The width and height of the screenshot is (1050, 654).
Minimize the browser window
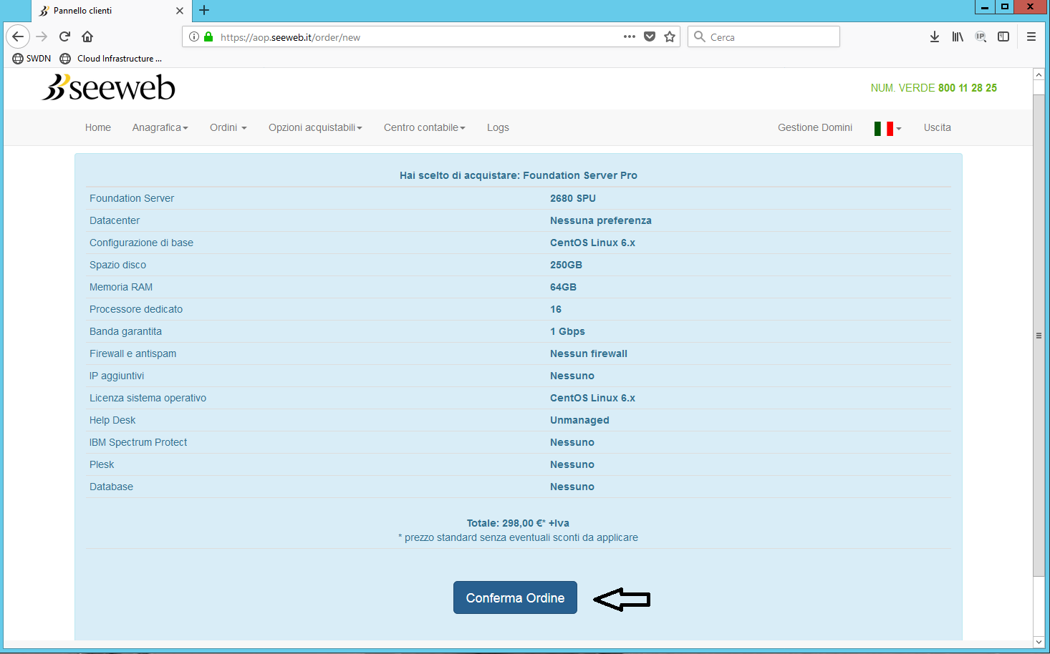click(x=985, y=7)
